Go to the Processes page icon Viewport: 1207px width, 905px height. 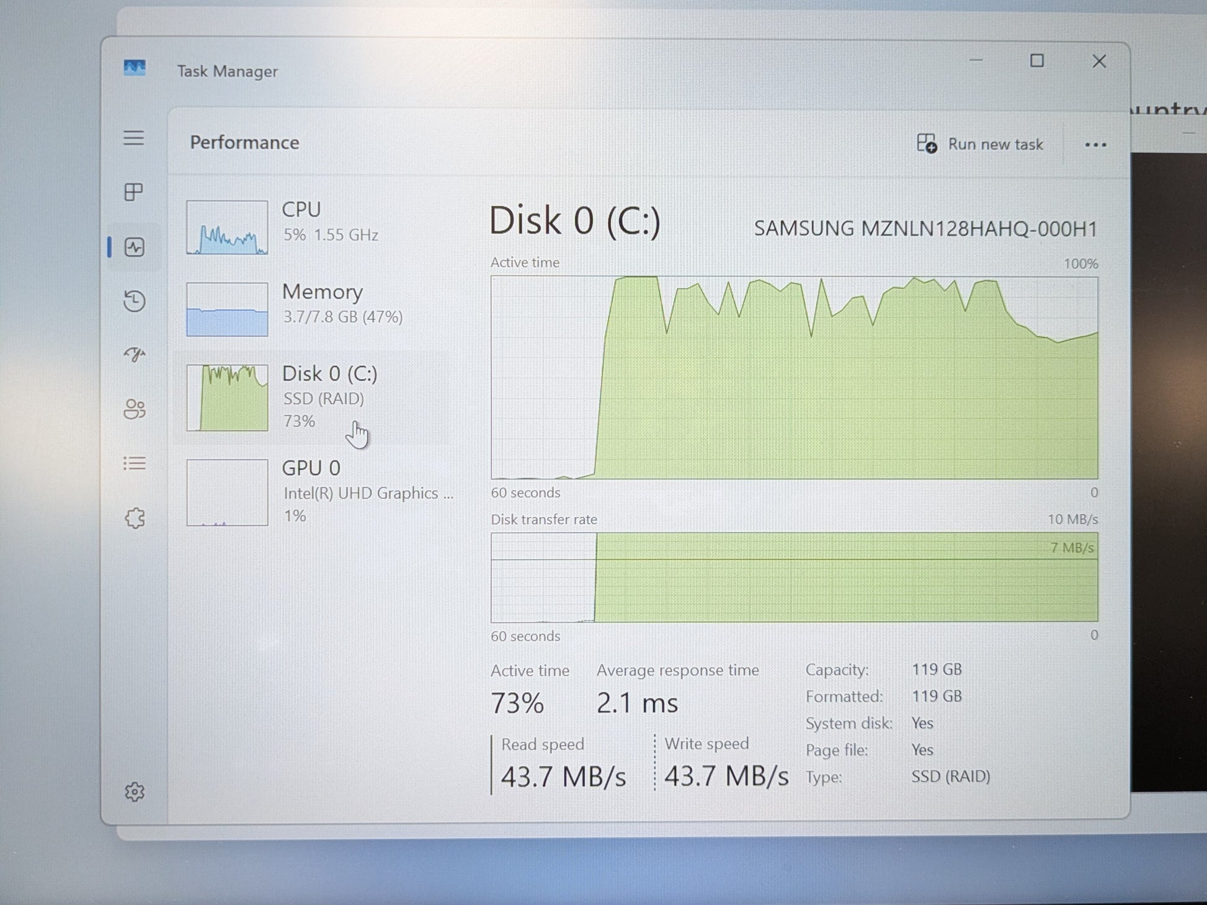134,192
